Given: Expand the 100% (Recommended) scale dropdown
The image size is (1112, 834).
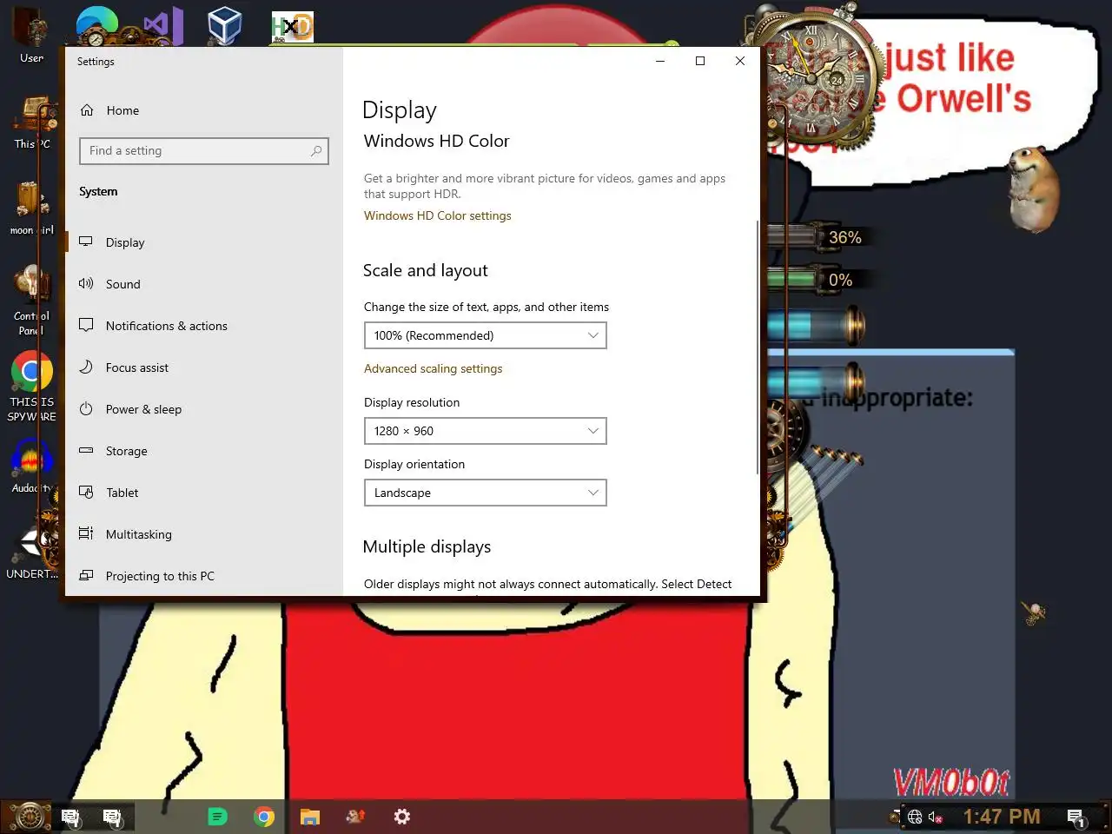Looking at the screenshot, I should 485,335.
